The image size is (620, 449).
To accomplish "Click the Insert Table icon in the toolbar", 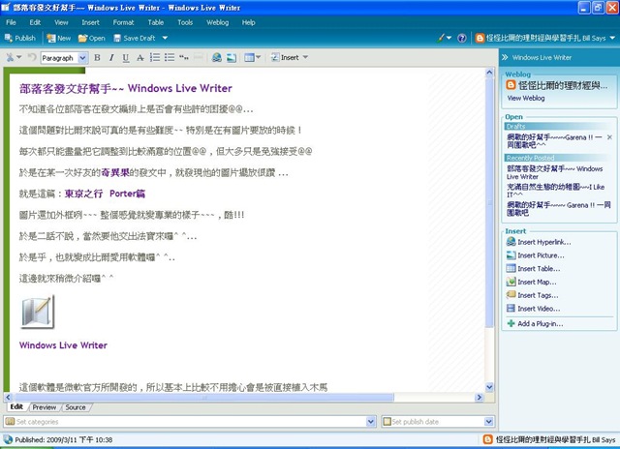I will tap(249, 58).
